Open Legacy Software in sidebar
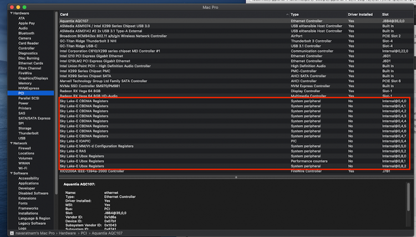416x237 pixels. pyautogui.click(x=32, y=224)
